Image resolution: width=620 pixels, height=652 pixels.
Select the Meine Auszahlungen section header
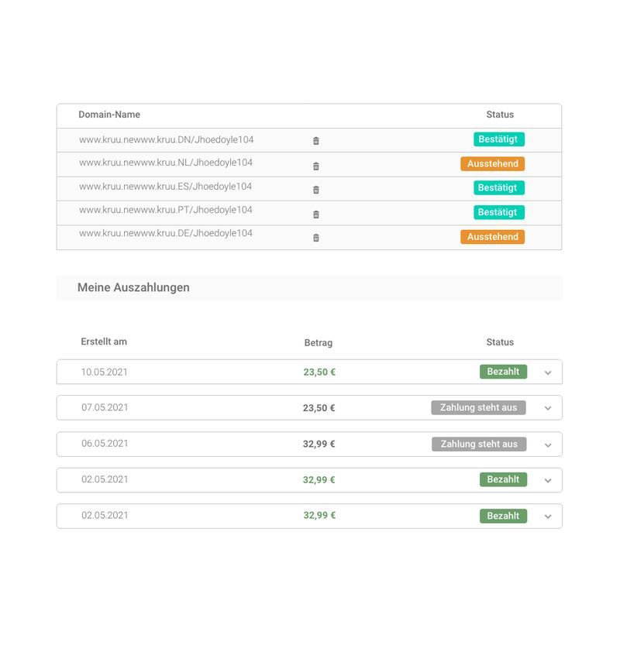point(133,287)
